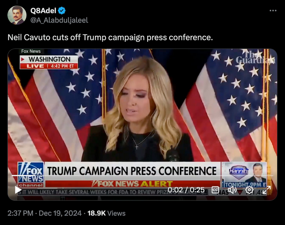Click the Trump Campaign Press Conference banner
The height and width of the screenshot is (225, 285).
(132, 171)
